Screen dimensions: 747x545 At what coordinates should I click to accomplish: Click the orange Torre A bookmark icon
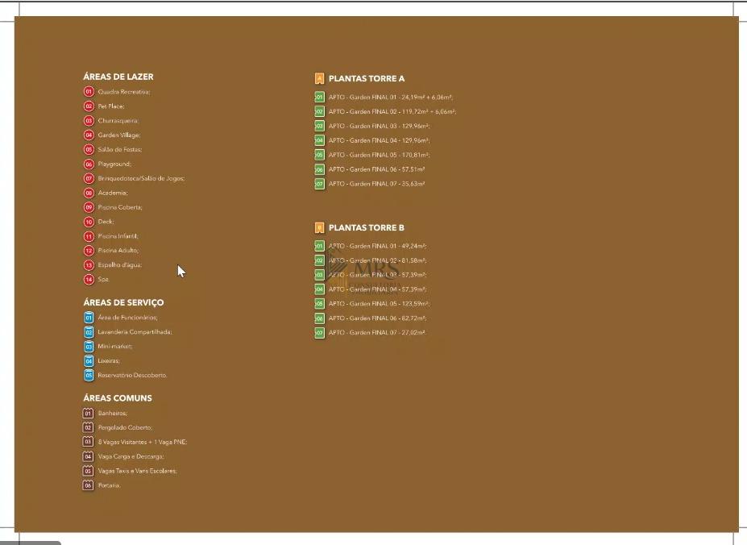pyautogui.click(x=319, y=79)
